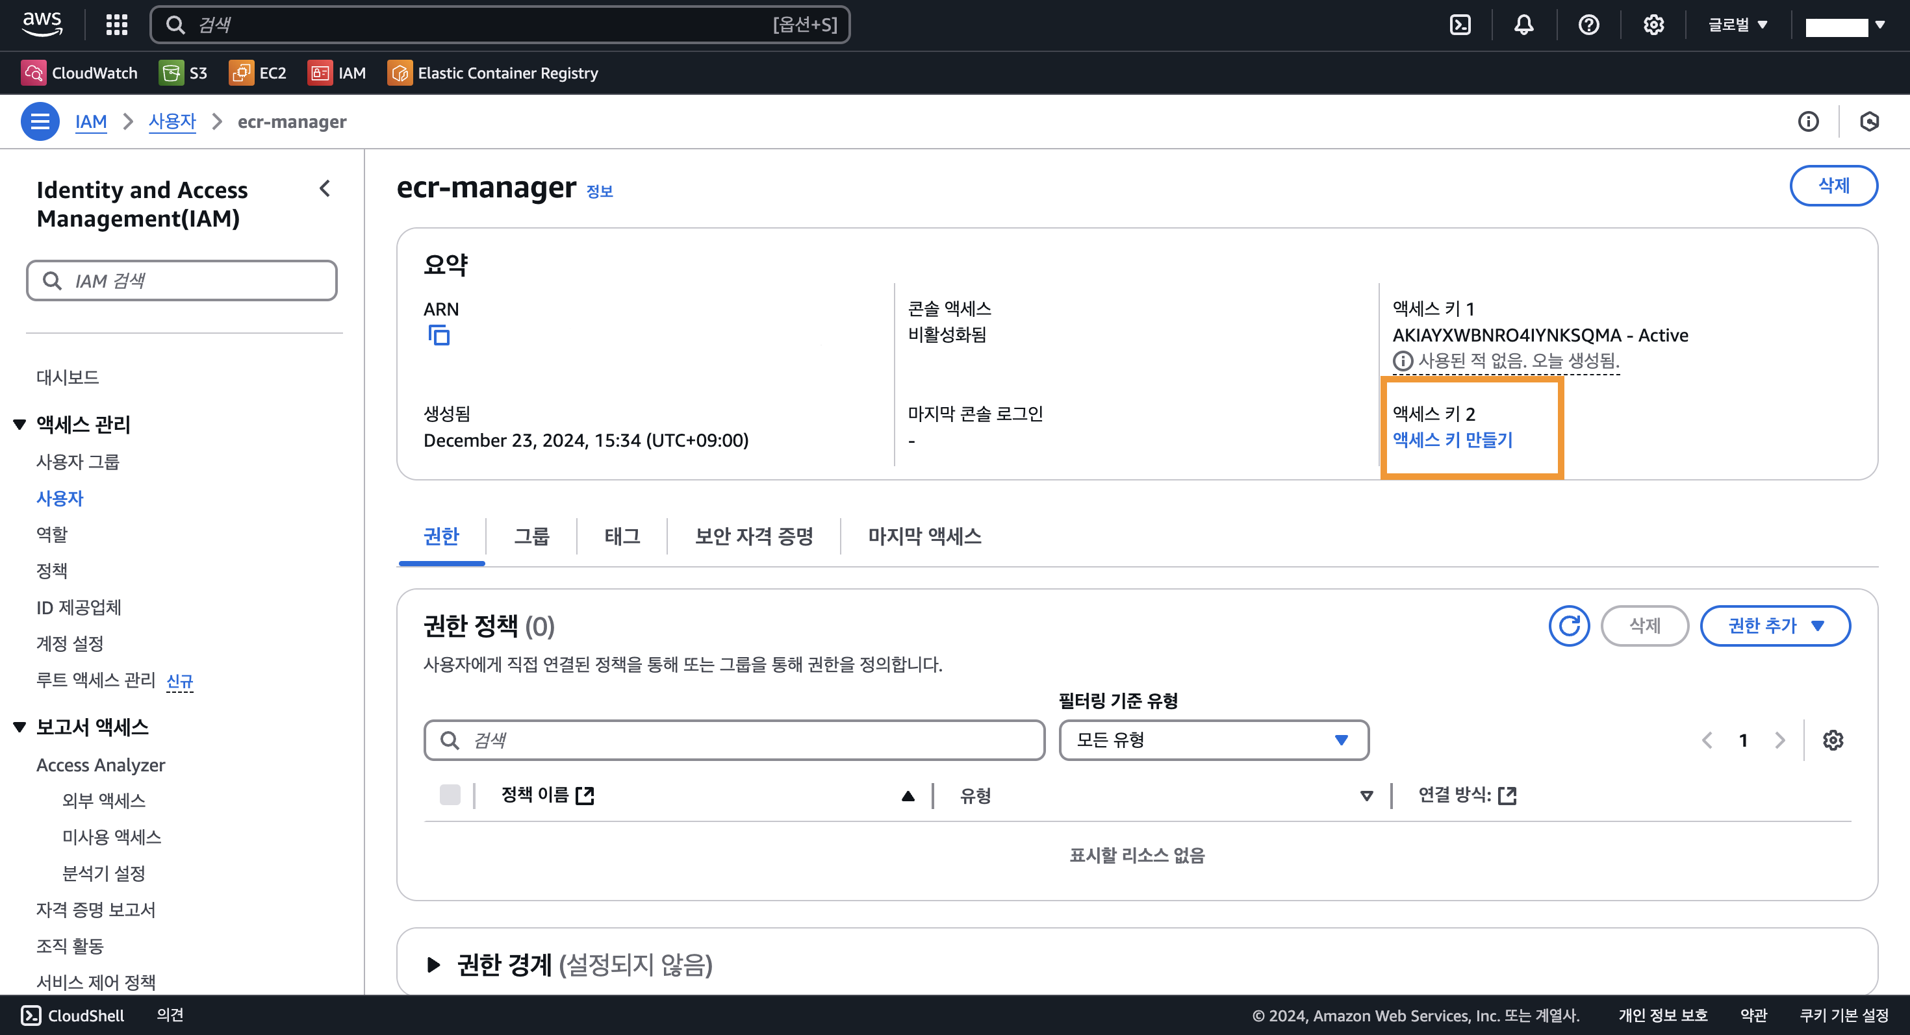Open the services grid menu icon
Viewport: 1910px width, 1035px height.
[x=116, y=25]
